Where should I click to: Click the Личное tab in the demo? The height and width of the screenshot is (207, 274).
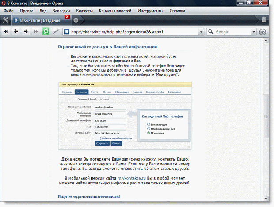coord(107,92)
